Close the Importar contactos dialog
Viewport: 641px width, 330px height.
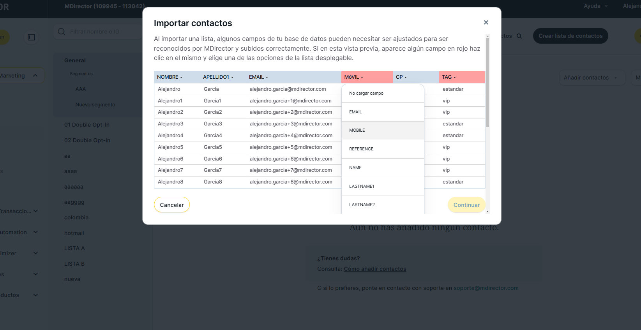(x=486, y=23)
